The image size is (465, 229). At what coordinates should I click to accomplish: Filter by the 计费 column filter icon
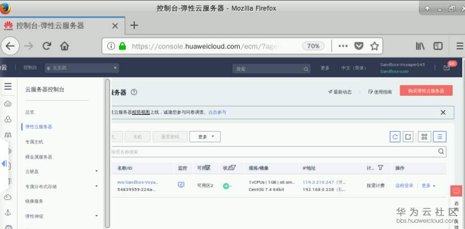tap(380, 168)
